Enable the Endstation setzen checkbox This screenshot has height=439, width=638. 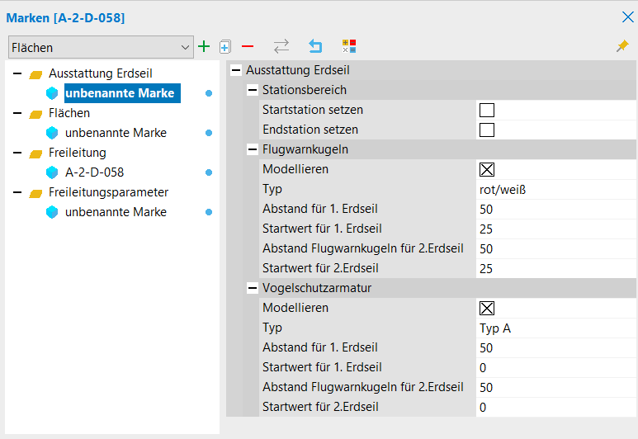pos(487,130)
